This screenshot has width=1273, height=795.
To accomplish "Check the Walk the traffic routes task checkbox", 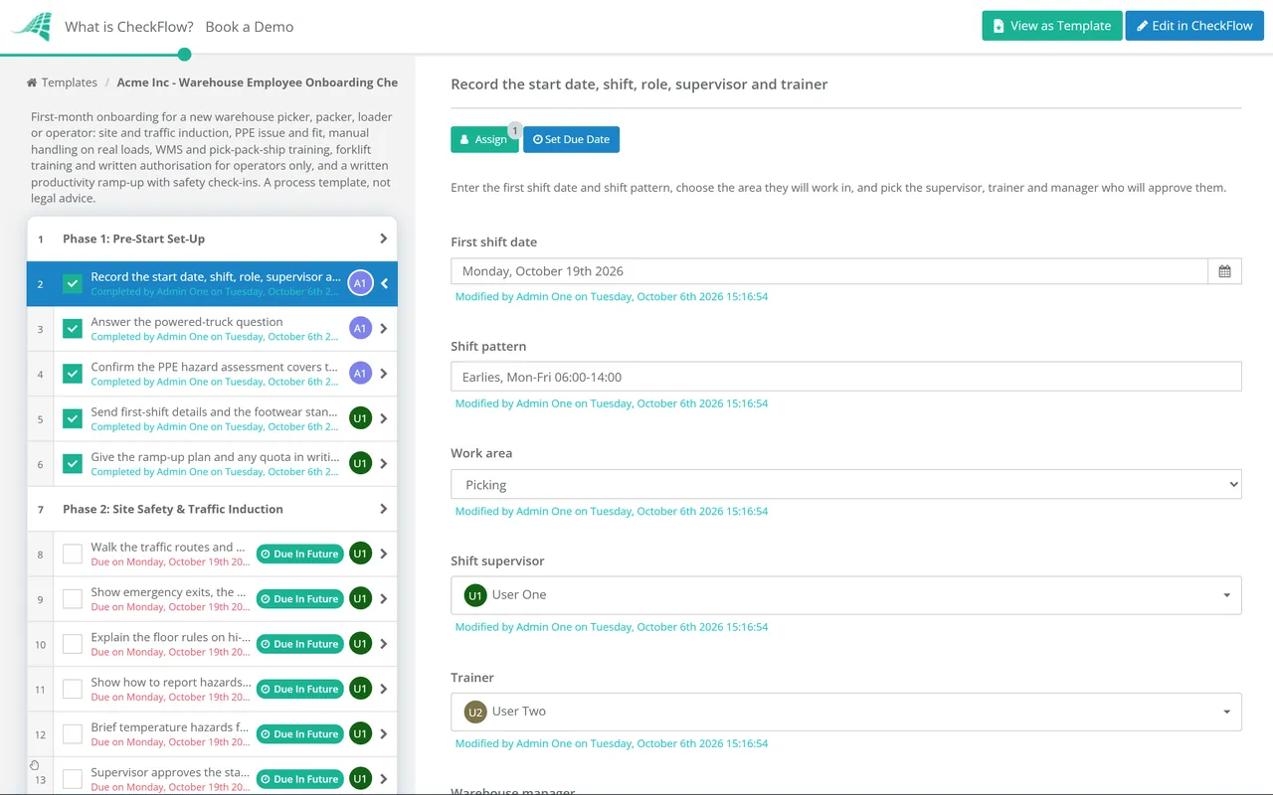I will (x=73, y=554).
